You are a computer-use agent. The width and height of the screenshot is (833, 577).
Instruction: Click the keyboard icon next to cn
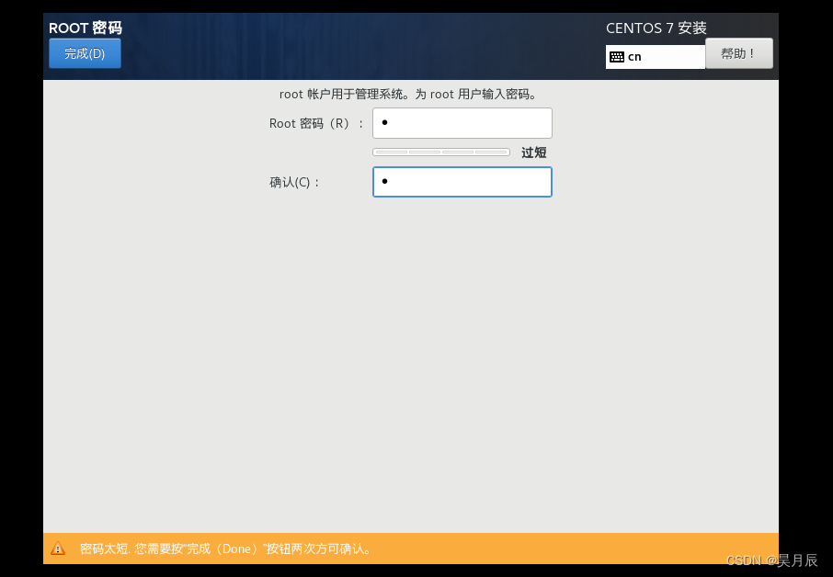point(617,57)
